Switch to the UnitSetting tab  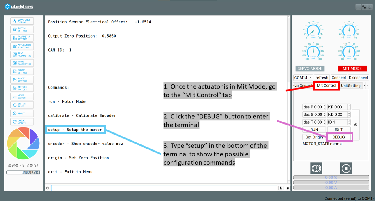pyautogui.click(x=351, y=86)
